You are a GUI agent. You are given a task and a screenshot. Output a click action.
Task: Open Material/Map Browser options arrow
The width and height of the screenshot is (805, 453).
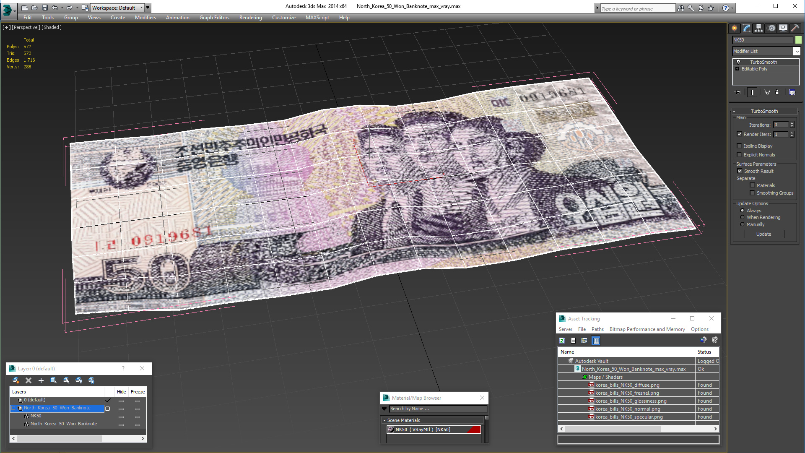point(384,409)
